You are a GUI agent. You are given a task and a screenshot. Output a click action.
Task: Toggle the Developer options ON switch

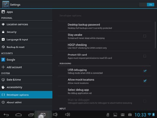(x=147, y=5)
